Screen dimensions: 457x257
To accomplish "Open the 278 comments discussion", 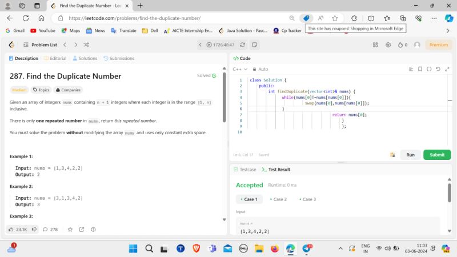I will [50, 230].
